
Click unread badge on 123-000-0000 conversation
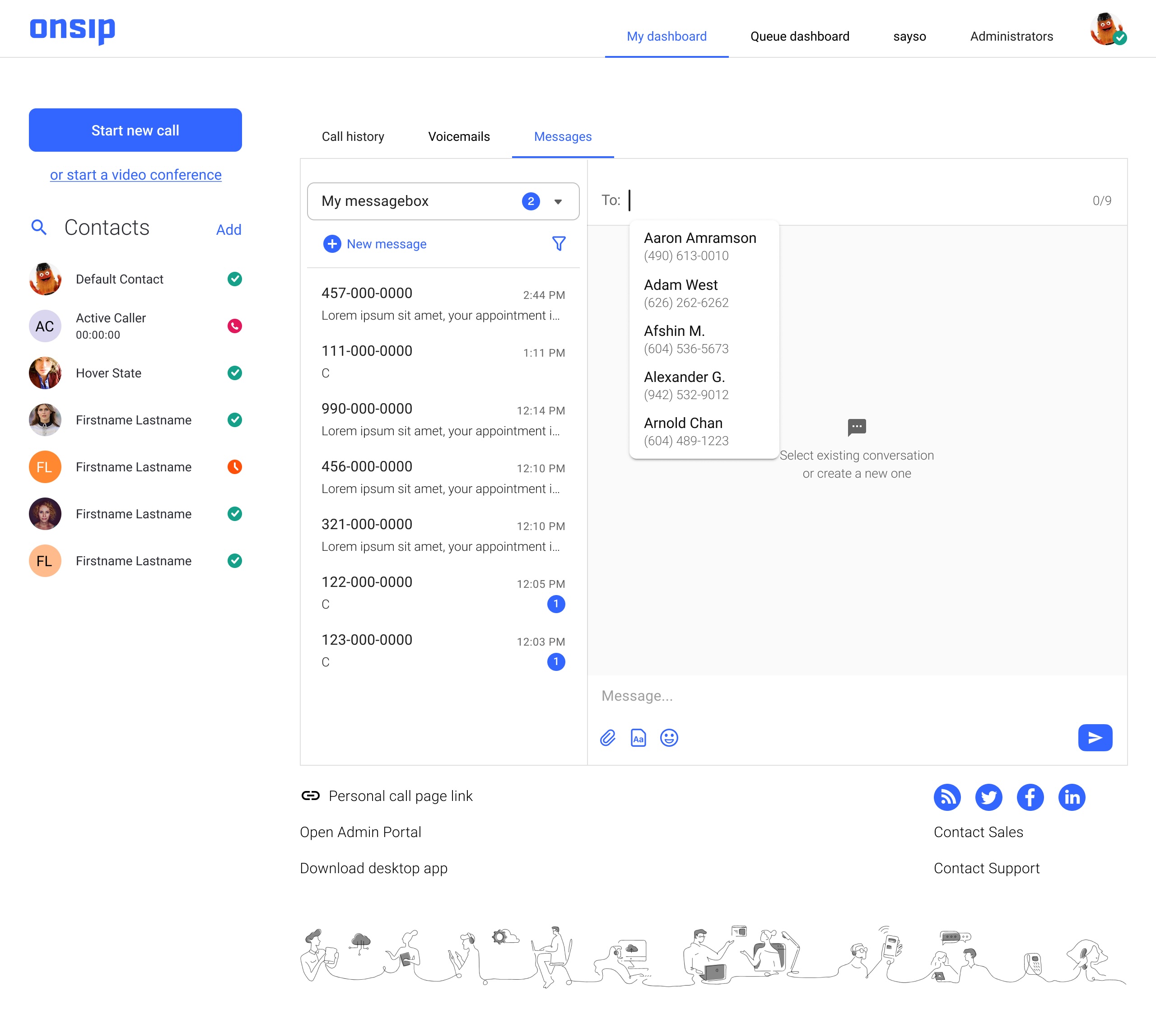(x=556, y=662)
